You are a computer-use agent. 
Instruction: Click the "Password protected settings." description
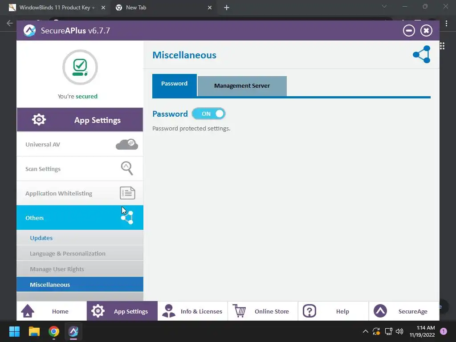(191, 129)
